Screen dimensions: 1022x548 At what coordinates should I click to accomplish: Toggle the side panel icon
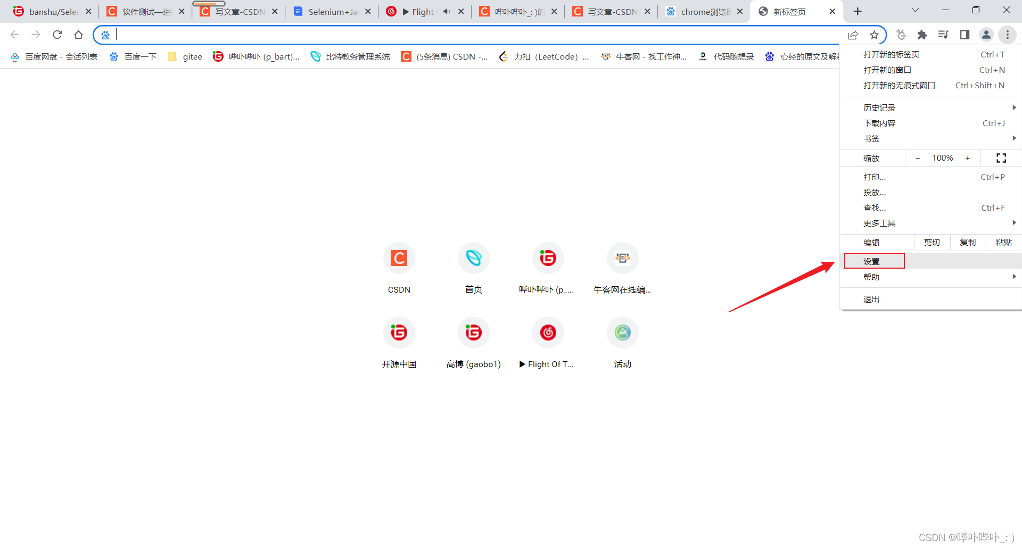click(x=965, y=35)
